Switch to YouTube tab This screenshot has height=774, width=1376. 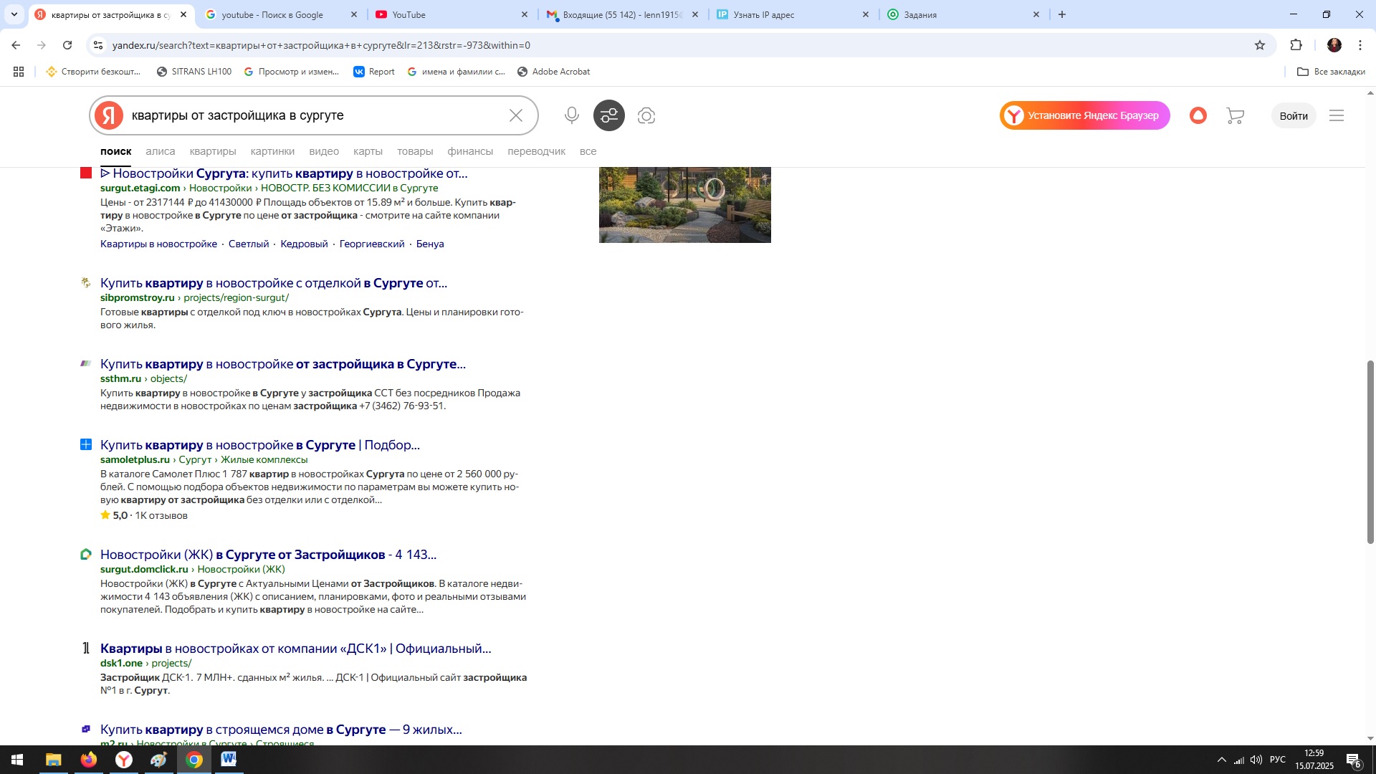[451, 14]
